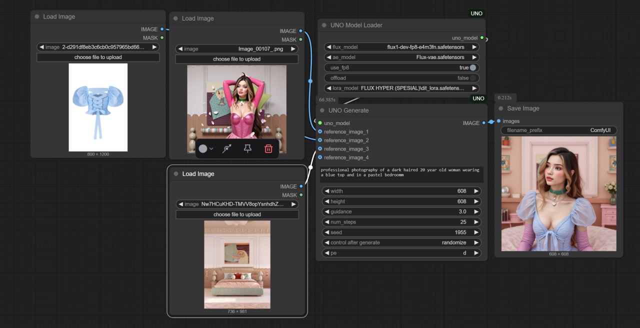This screenshot has height=328, width=640.
Task: Delete the selected node with the red trash icon
Action: click(x=268, y=148)
